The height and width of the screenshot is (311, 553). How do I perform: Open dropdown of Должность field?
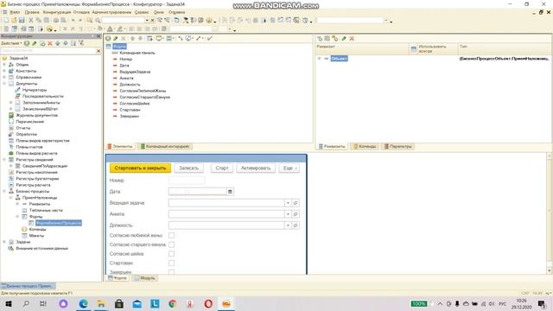(x=288, y=225)
